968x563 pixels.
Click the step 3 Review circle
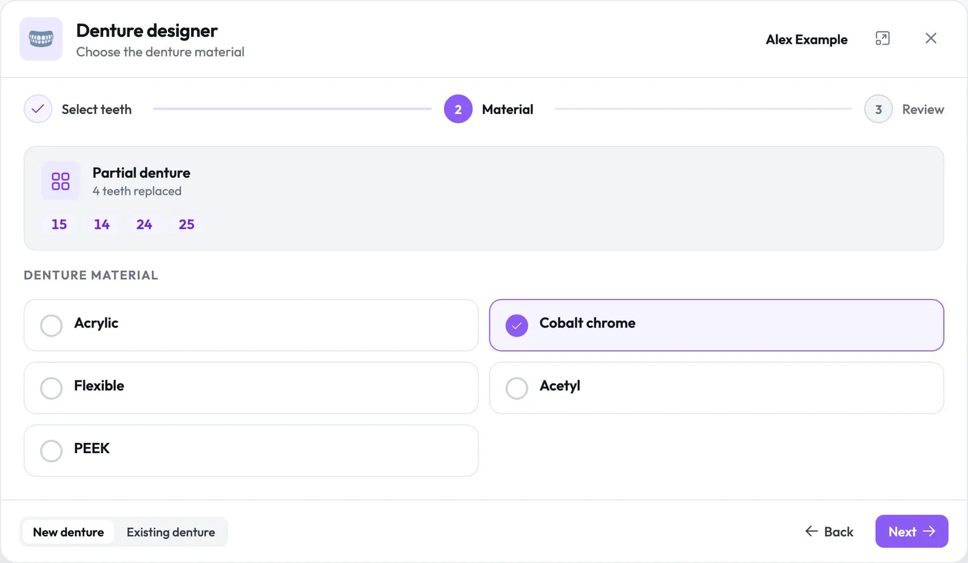point(878,109)
